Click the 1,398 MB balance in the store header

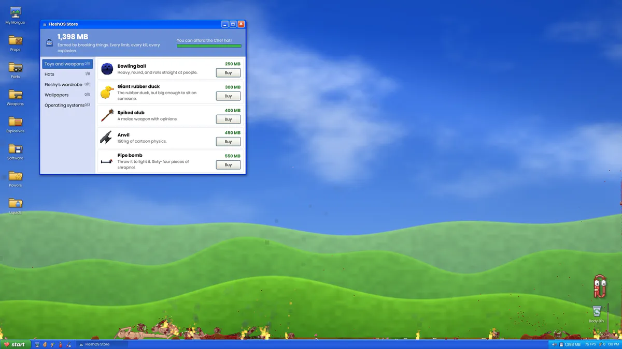click(73, 37)
